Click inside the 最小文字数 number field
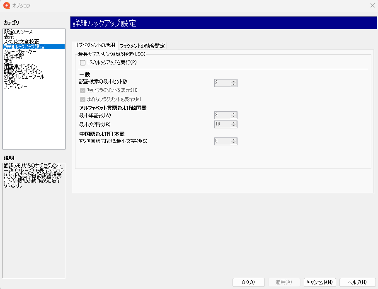This screenshot has height=289, width=378. click(222, 124)
